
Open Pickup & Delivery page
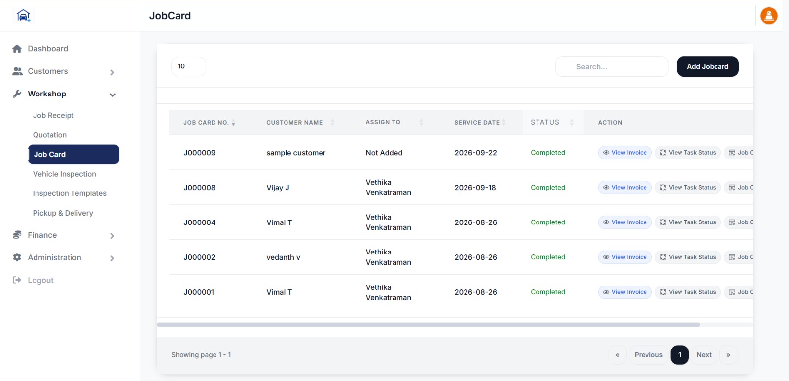coord(63,213)
